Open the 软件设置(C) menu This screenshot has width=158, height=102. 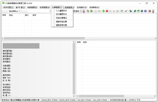click(x=8, y=7)
